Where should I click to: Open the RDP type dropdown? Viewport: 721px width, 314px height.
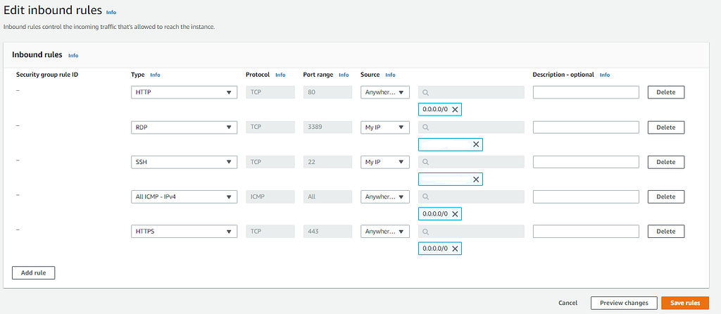184,127
